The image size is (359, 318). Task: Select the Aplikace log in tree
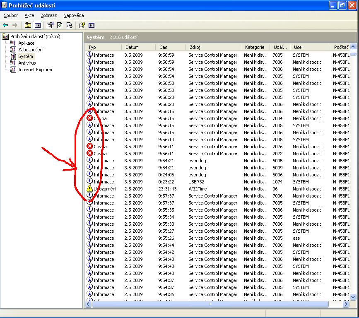coord(26,43)
